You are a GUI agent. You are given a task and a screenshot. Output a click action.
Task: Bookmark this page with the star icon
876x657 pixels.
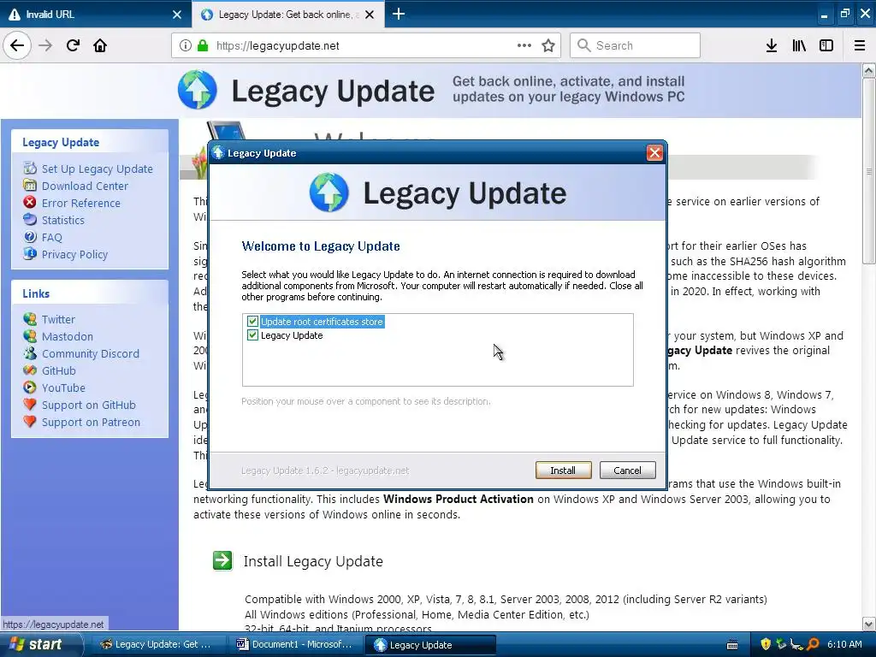(548, 45)
